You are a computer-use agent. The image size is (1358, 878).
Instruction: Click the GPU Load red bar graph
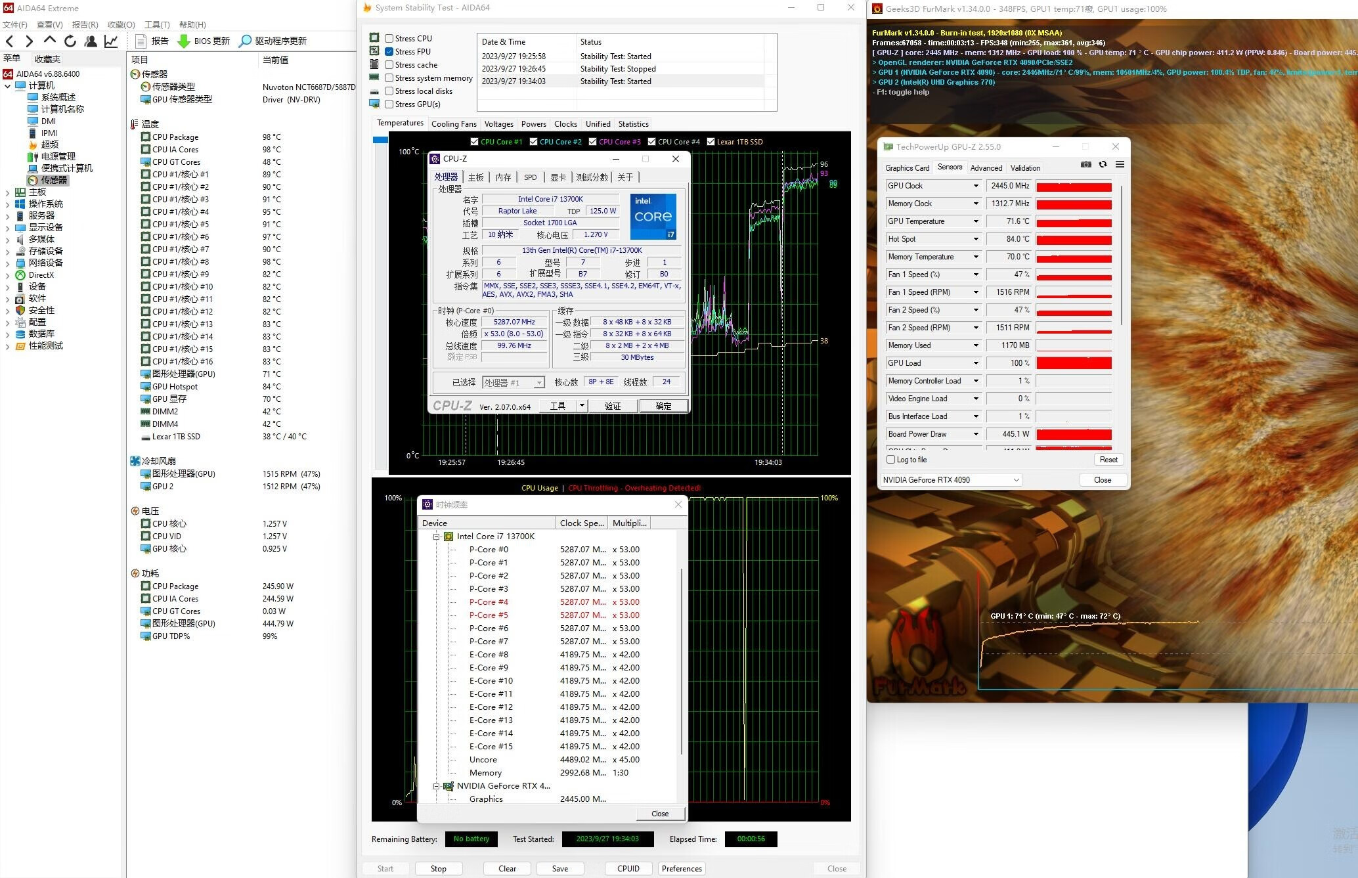point(1074,363)
